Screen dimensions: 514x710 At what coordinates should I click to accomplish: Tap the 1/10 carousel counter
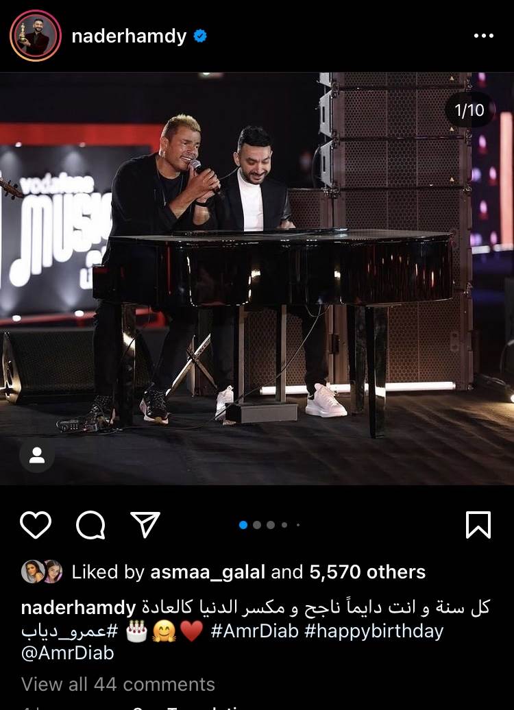[469, 110]
